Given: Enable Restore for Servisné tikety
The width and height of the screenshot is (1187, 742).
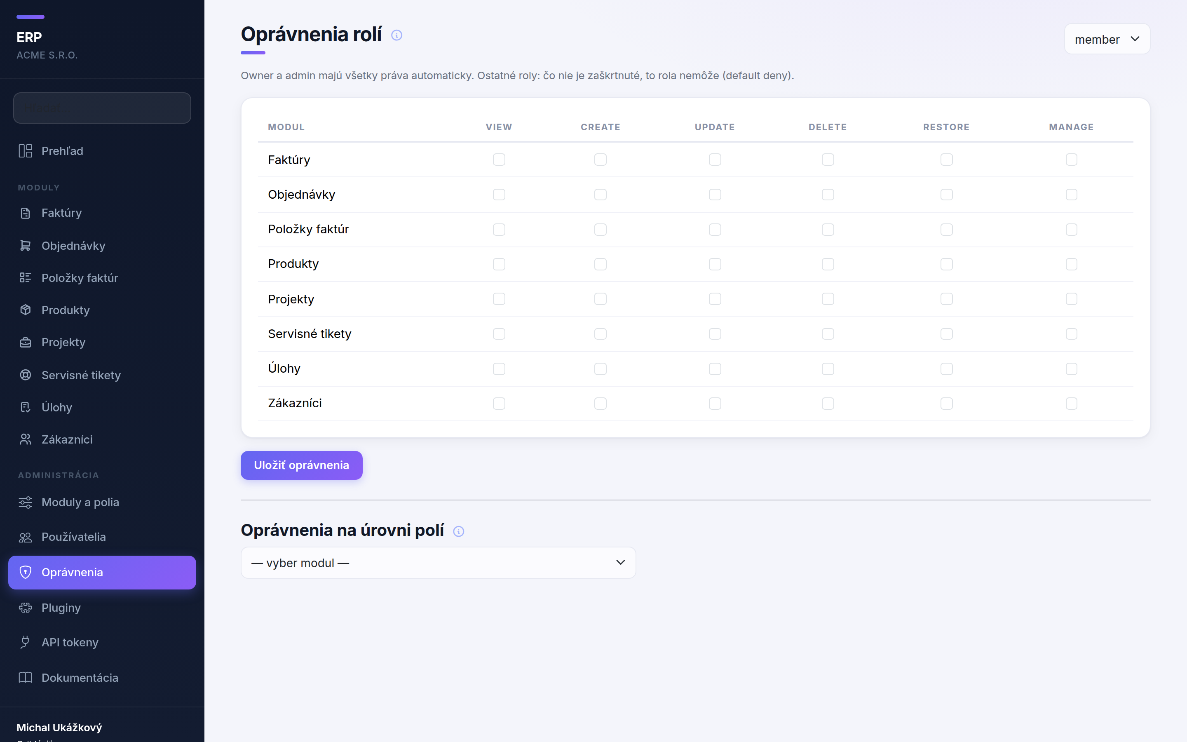Looking at the screenshot, I should (946, 334).
